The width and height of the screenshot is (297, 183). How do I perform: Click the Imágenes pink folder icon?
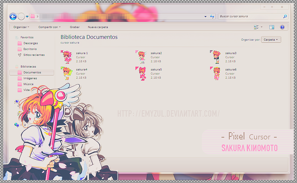click(20, 78)
